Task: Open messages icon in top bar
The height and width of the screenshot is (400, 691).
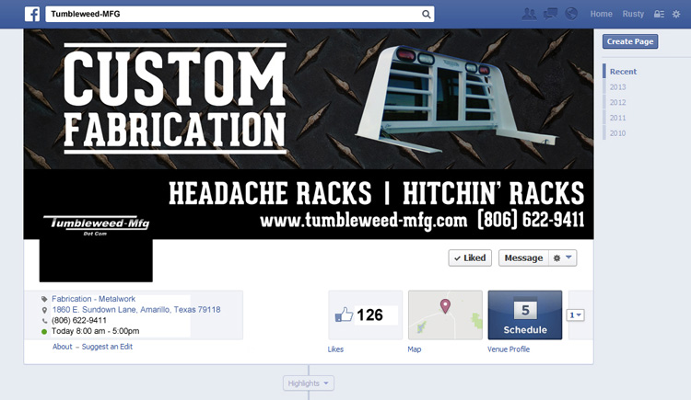Action: [550, 14]
